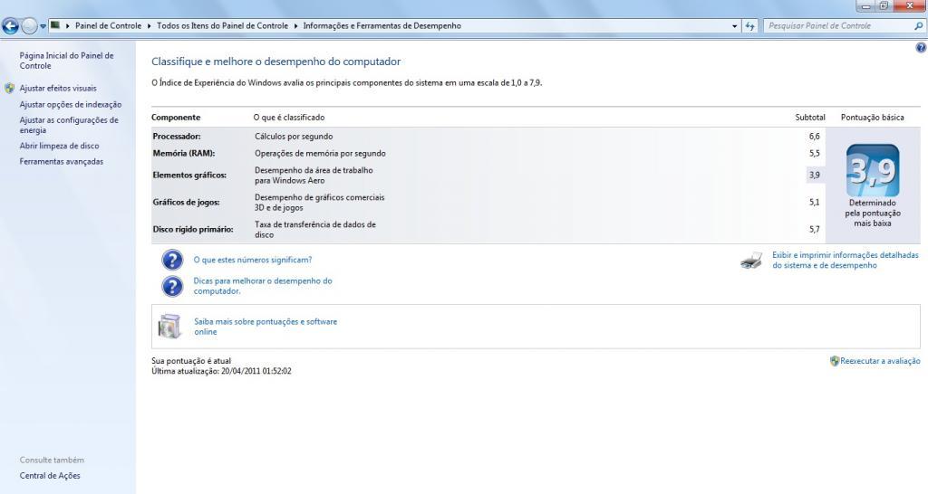Open recent pages dropdown next to forward arrow
The image size is (928, 494).
pos(43,26)
